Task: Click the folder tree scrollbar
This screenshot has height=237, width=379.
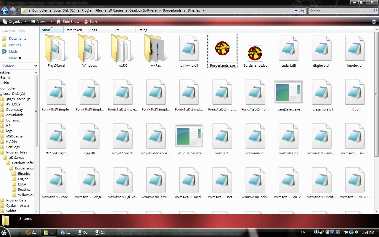Action: point(36,111)
